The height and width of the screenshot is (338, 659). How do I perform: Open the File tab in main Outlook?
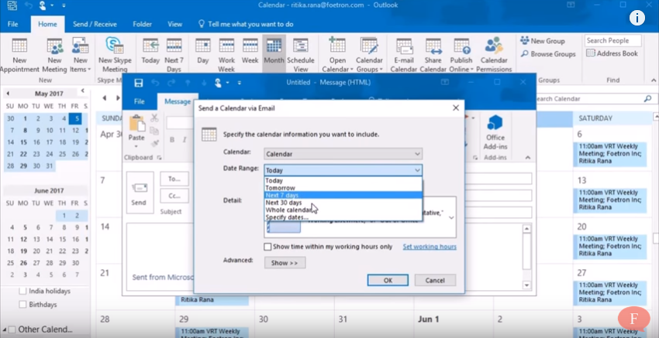(x=12, y=24)
